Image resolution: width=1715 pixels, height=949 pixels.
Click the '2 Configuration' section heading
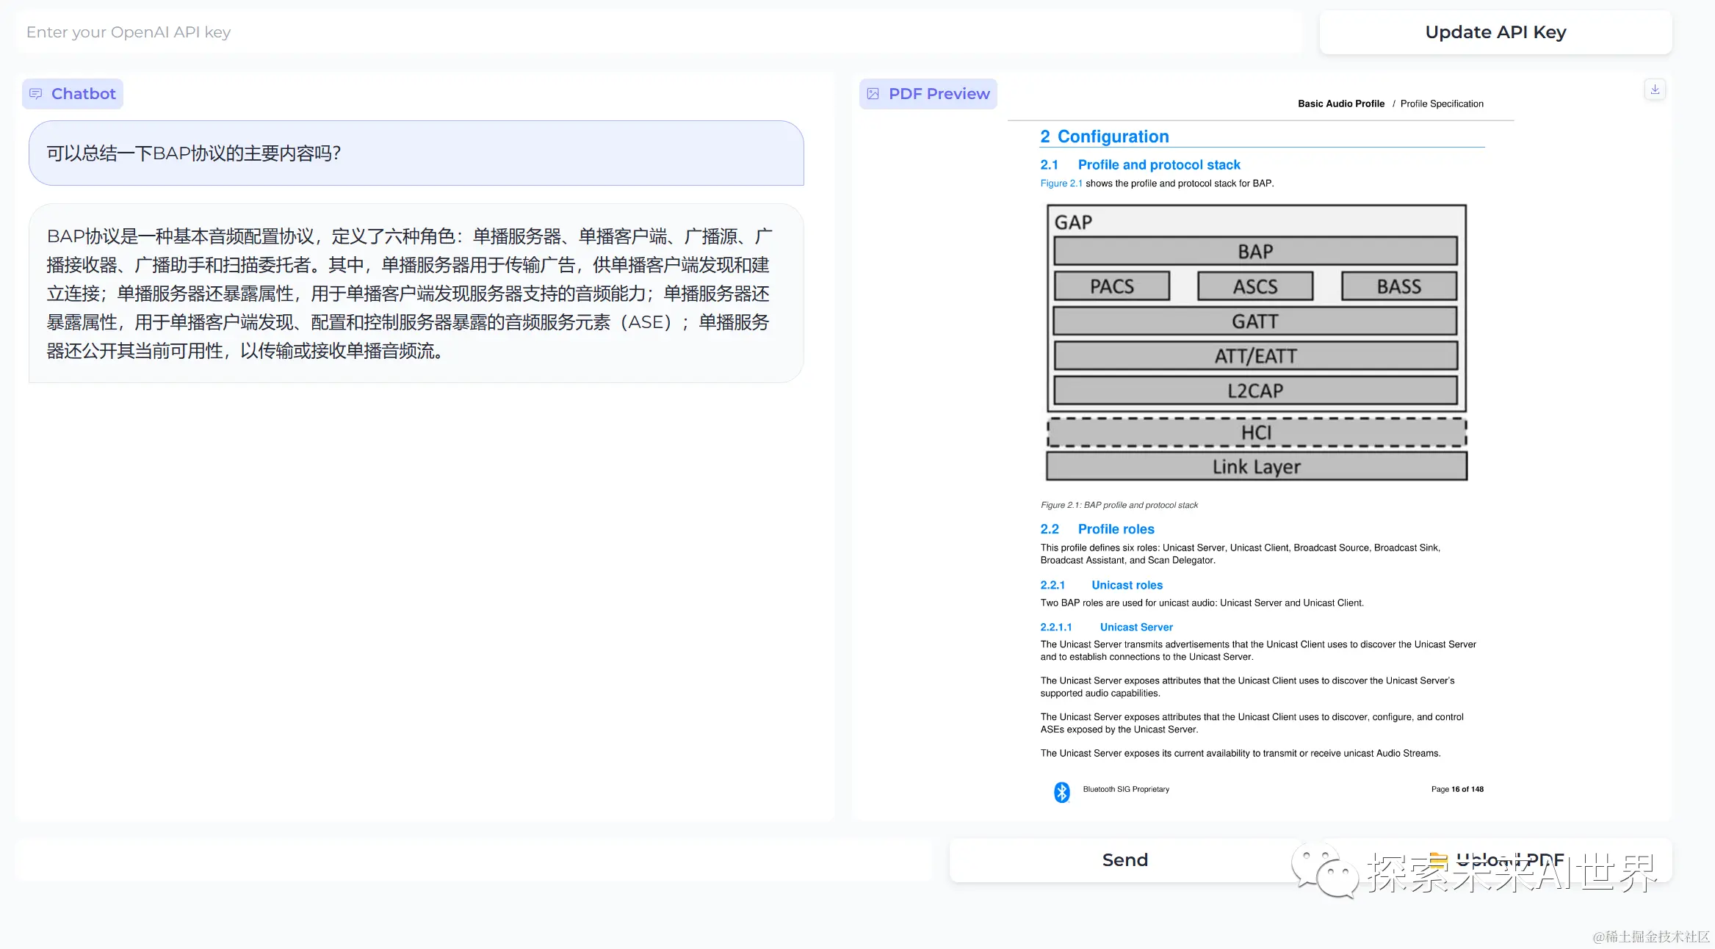[1105, 137]
